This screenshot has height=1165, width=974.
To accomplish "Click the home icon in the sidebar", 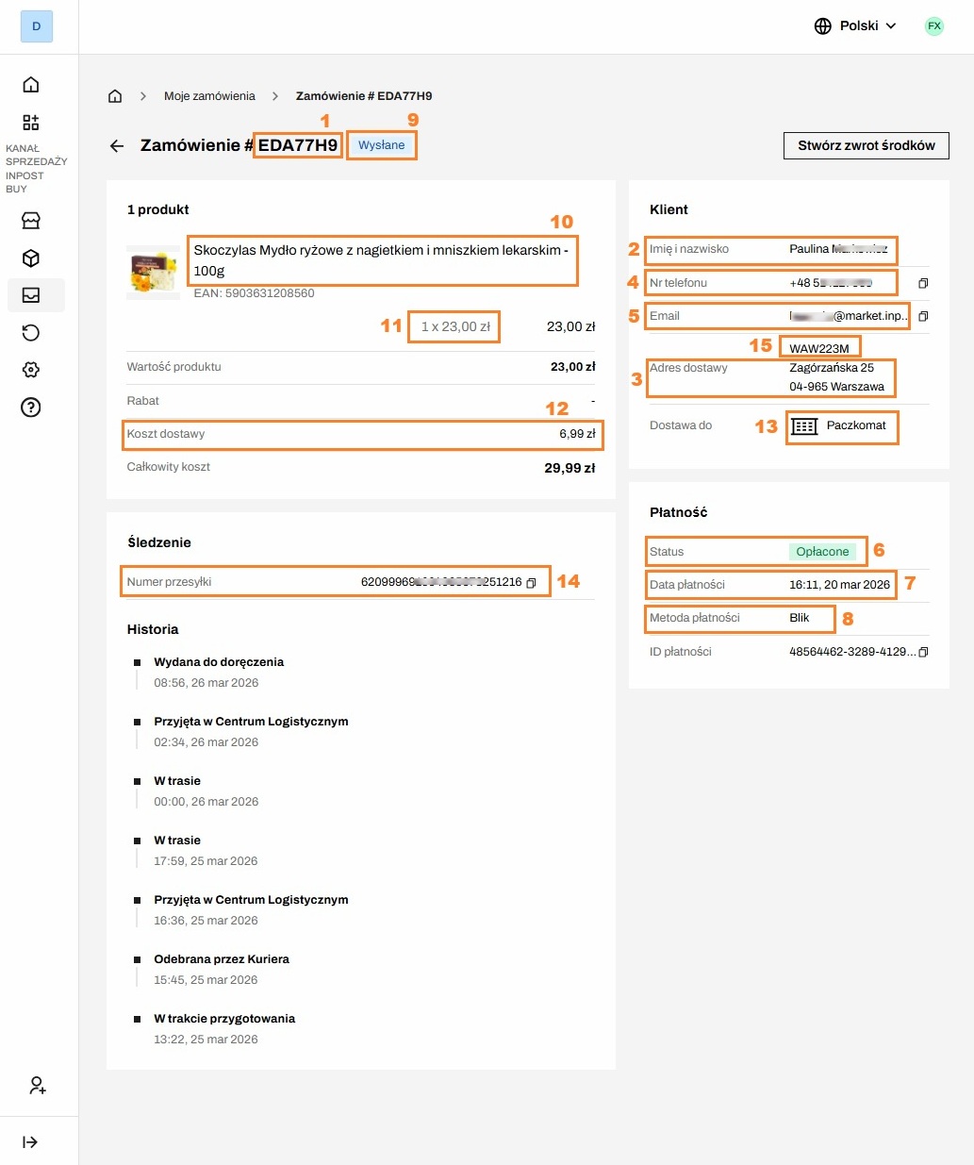I will click(31, 85).
